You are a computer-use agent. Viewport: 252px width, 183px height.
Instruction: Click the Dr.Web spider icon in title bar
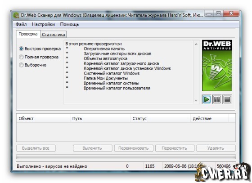click(16, 15)
